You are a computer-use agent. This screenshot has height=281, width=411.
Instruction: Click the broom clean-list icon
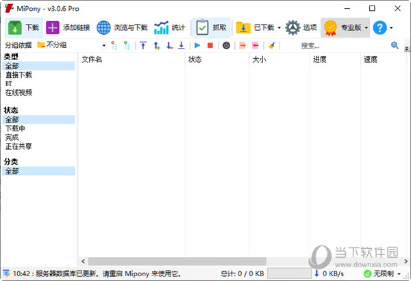271,46
